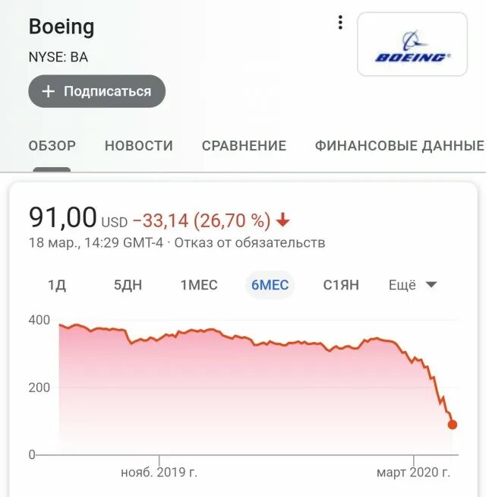Open the three-dot options menu

(x=340, y=23)
